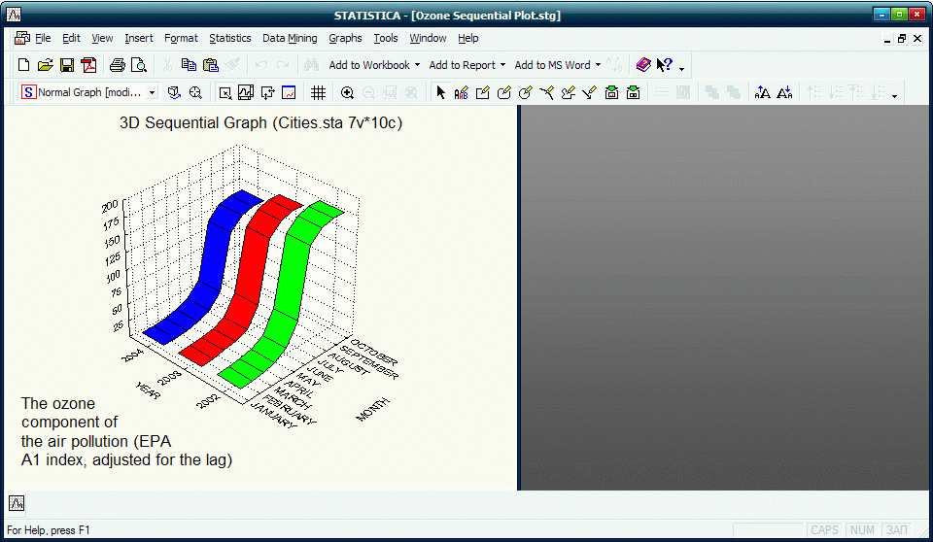Viewport: 933px width, 542px height.
Task: Open the Add to Workbook dropdown
Action: [x=374, y=65]
